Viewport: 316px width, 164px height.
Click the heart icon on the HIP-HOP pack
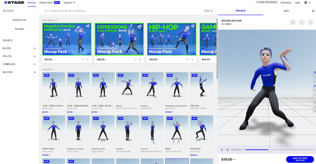[188, 59]
